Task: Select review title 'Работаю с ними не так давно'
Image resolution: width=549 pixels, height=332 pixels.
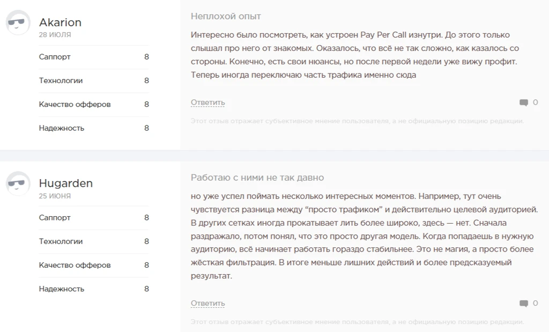Action: [x=257, y=178]
